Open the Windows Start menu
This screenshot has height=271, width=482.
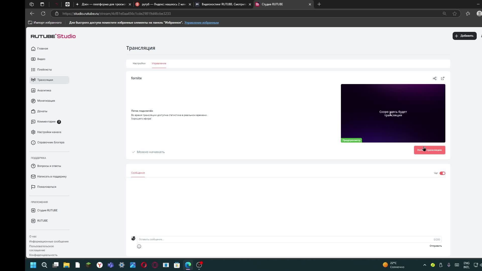click(33, 265)
